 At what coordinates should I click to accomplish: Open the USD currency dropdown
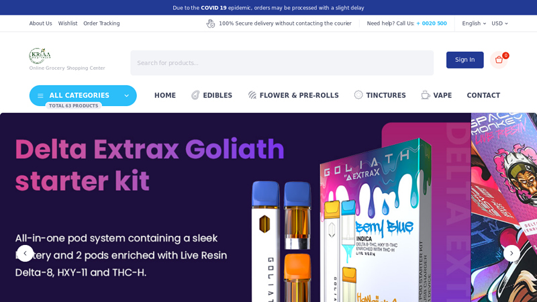coord(499,23)
